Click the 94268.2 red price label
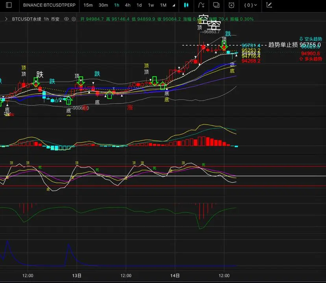This screenshot has width=326, height=283. click(x=251, y=61)
